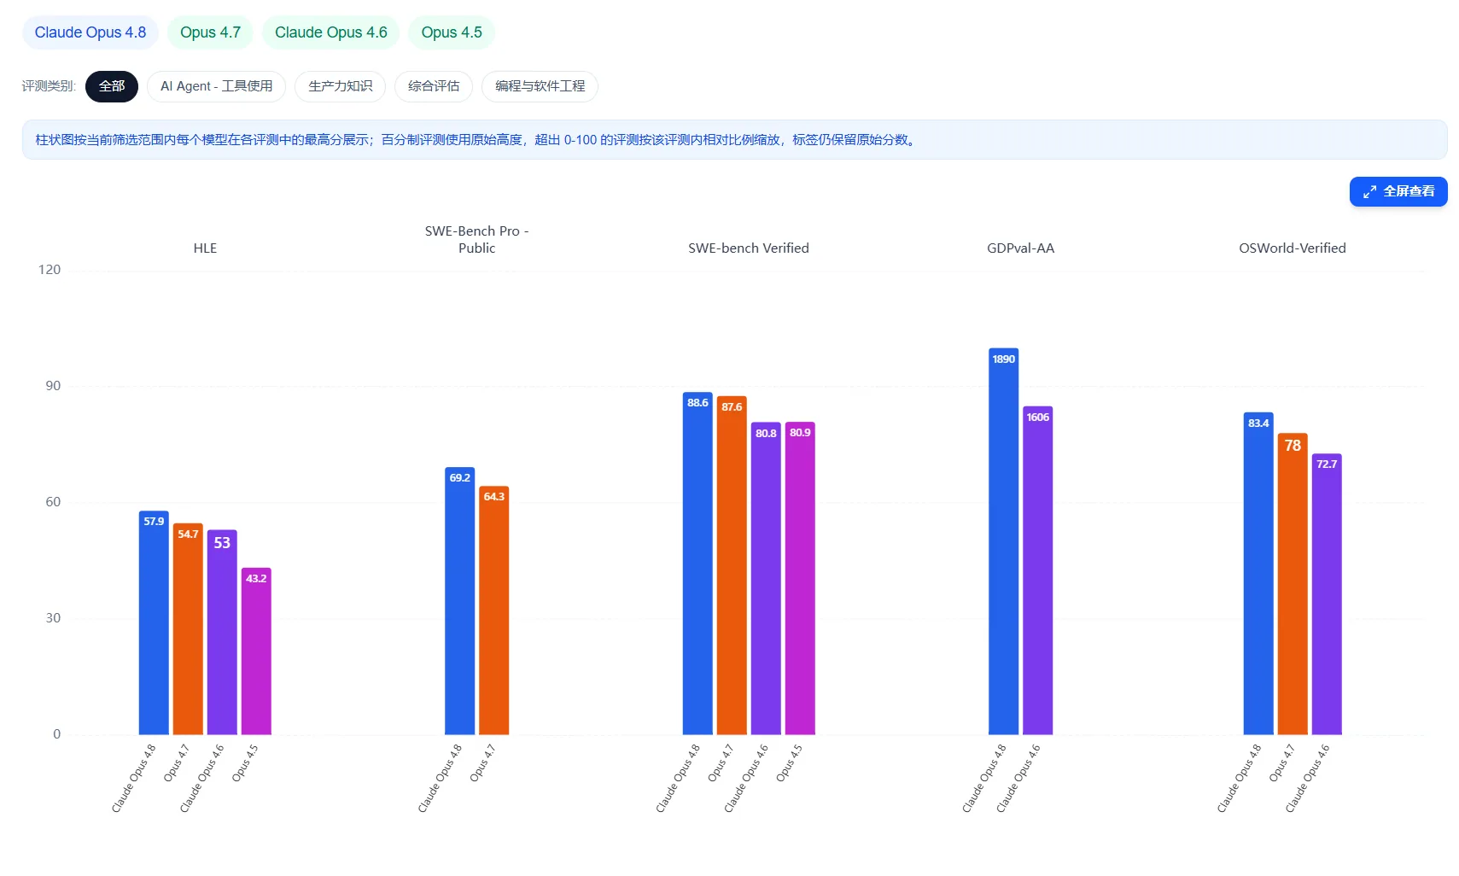Click the SWE-Bench Pro bar labeled 69.2
This screenshot has height=876, width=1459.
tap(460, 600)
